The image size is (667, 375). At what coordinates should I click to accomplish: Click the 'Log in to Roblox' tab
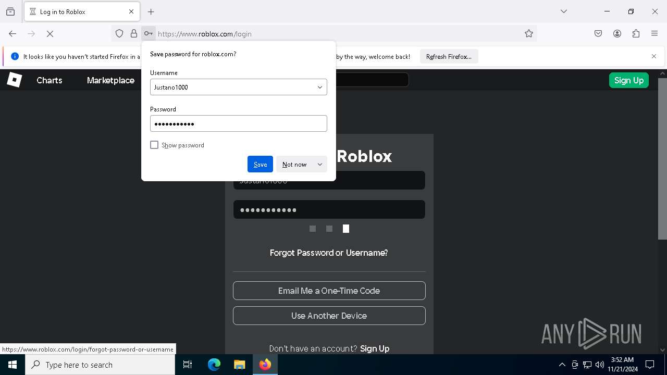point(78,11)
